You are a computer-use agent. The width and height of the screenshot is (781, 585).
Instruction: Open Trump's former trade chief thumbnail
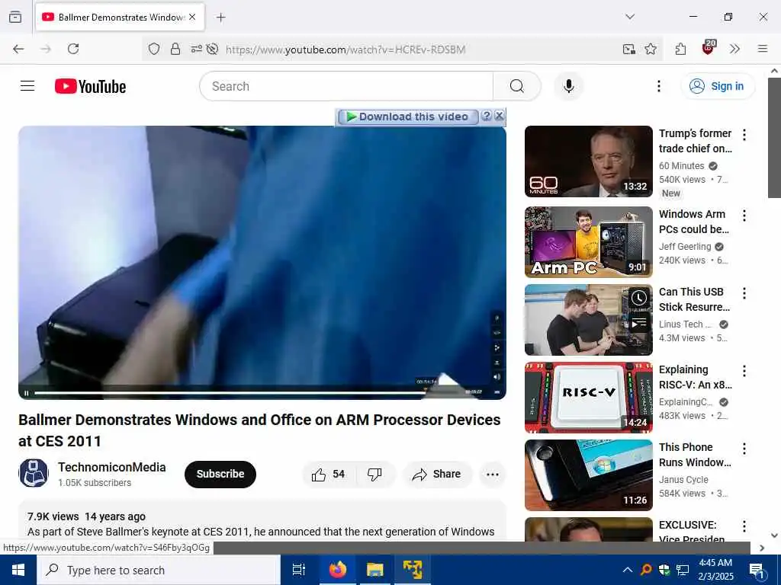pos(588,161)
